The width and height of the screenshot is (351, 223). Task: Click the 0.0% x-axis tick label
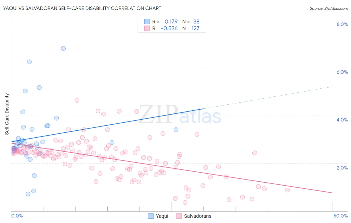[x=17, y=216]
